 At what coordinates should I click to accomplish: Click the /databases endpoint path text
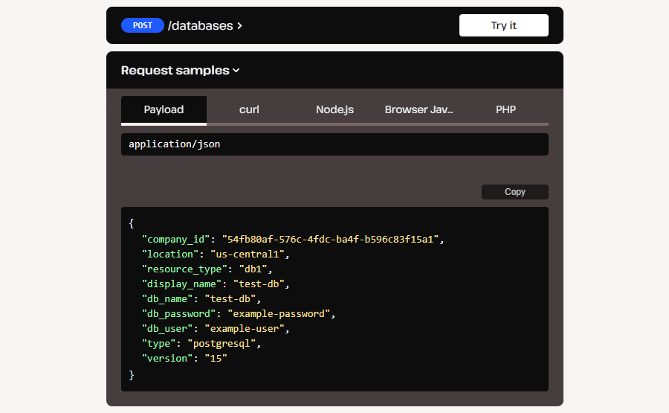tap(201, 25)
